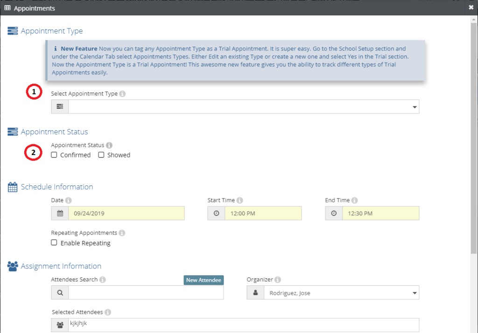Click the Date field showing 09/24/2019

point(126,213)
